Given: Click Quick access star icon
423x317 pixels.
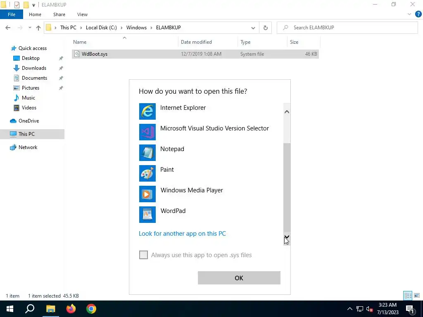Looking at the screenshot, I should (14, 49).
